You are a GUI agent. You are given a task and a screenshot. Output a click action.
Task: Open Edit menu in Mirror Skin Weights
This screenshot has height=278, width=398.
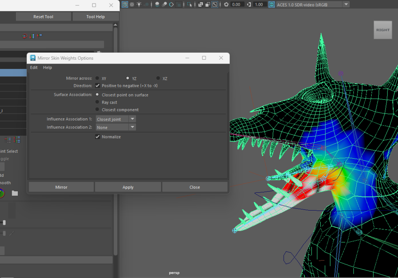pos(34,67)
